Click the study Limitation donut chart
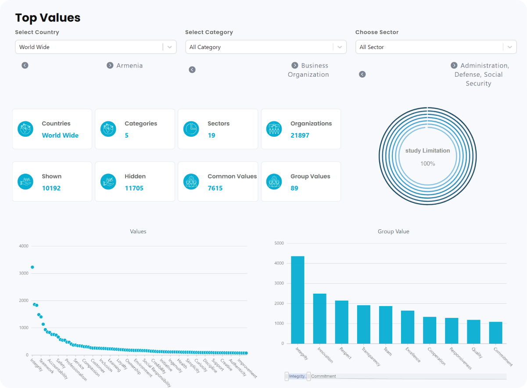Screen dimensions: 527x388 [427, 157]
